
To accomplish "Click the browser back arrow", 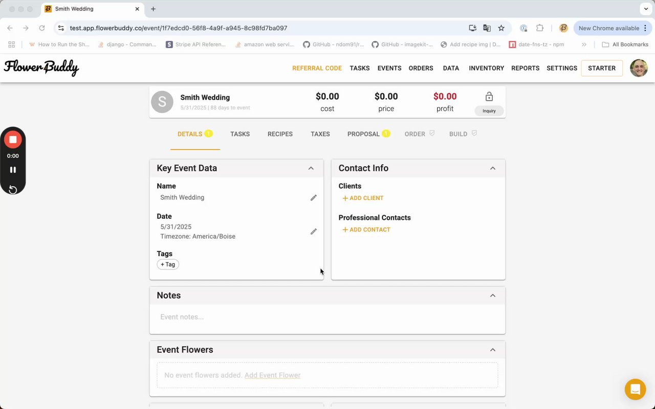I will tap(10, 28).
